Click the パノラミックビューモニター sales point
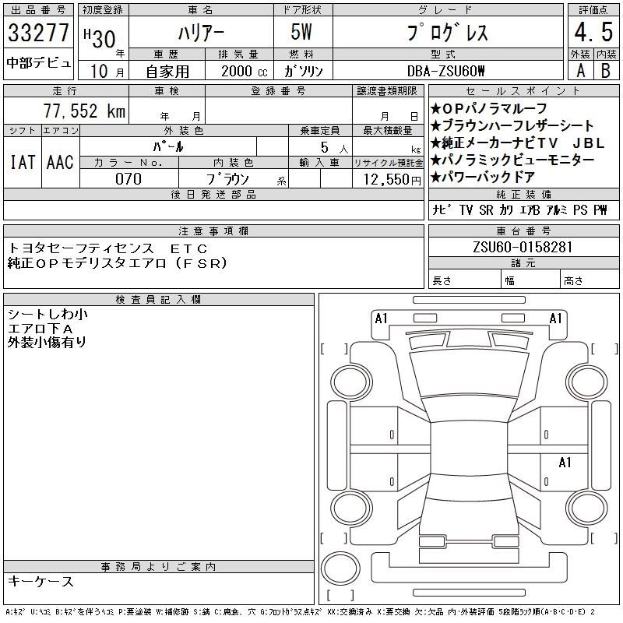 (512, 160)
